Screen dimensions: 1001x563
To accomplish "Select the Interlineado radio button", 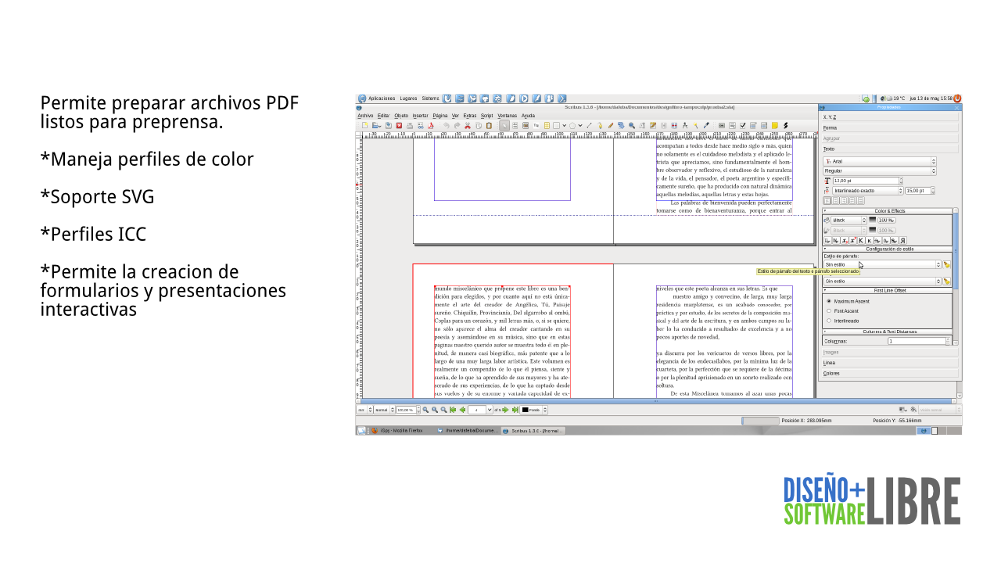I will pos(829,320).
